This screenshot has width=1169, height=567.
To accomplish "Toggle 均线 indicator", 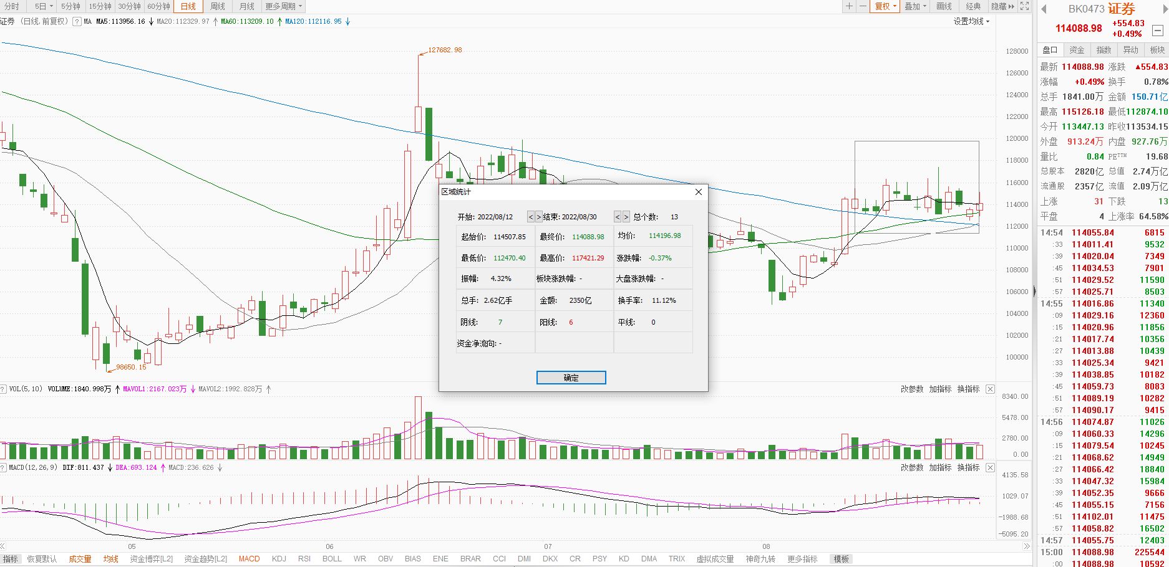I will click(x=111, y=559).
